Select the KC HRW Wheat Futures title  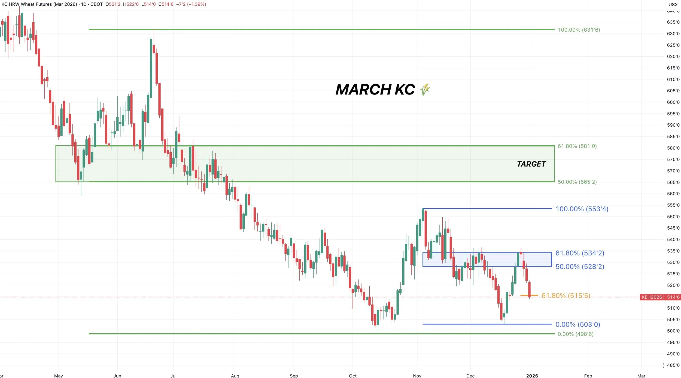pyautogui.click(x=39, y=4)
